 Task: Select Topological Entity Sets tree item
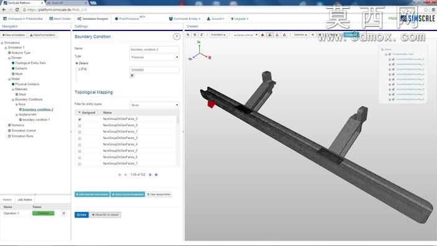pyautogui.click(x=29, y=63)
